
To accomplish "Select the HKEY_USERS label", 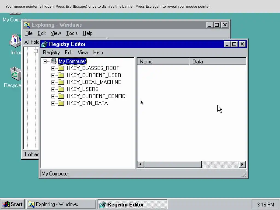I will (83, 89).
